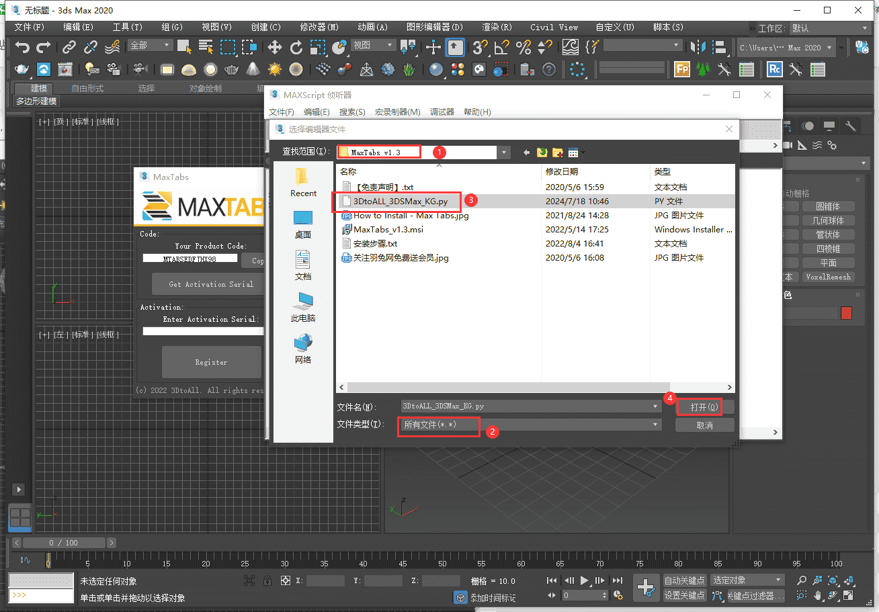
Task: Select the Select and Link chain tool
Action: point(69,47)
